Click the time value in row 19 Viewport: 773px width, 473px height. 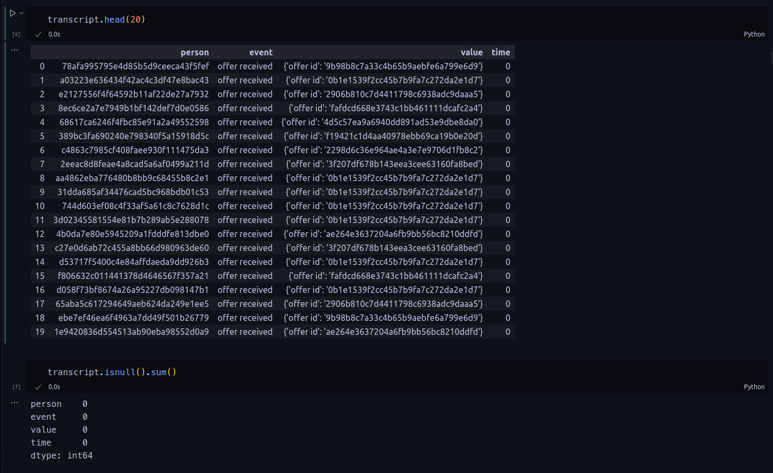pos(507,332)
